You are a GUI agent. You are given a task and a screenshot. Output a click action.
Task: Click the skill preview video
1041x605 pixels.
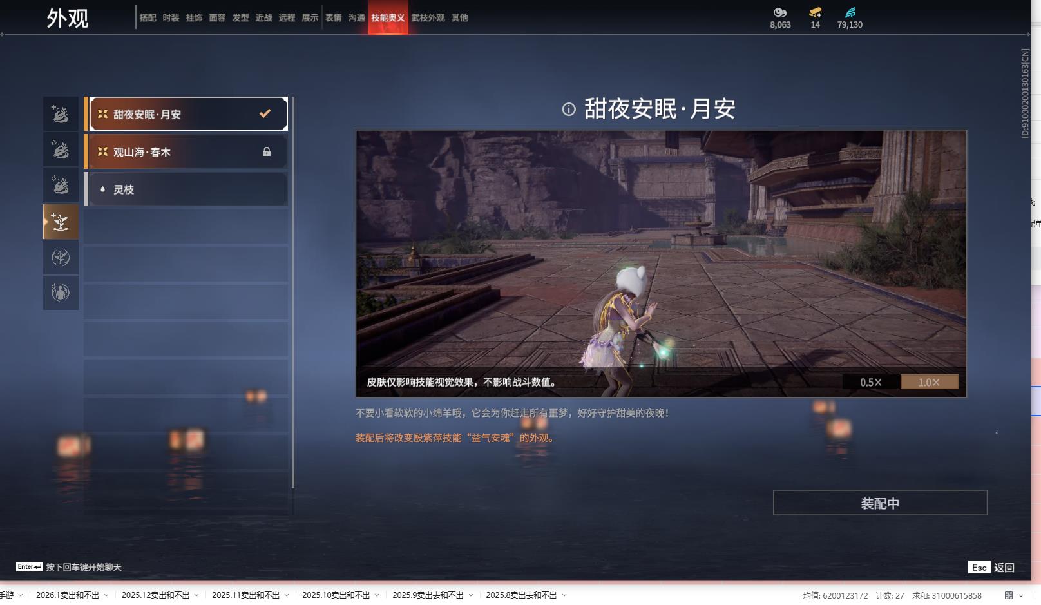662,264
